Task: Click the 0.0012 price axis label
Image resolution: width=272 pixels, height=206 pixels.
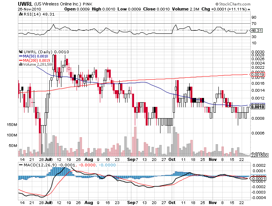Action: point(258,98)
